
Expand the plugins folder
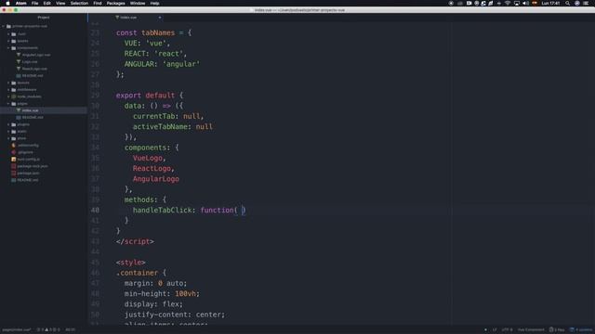click(8, 124)
